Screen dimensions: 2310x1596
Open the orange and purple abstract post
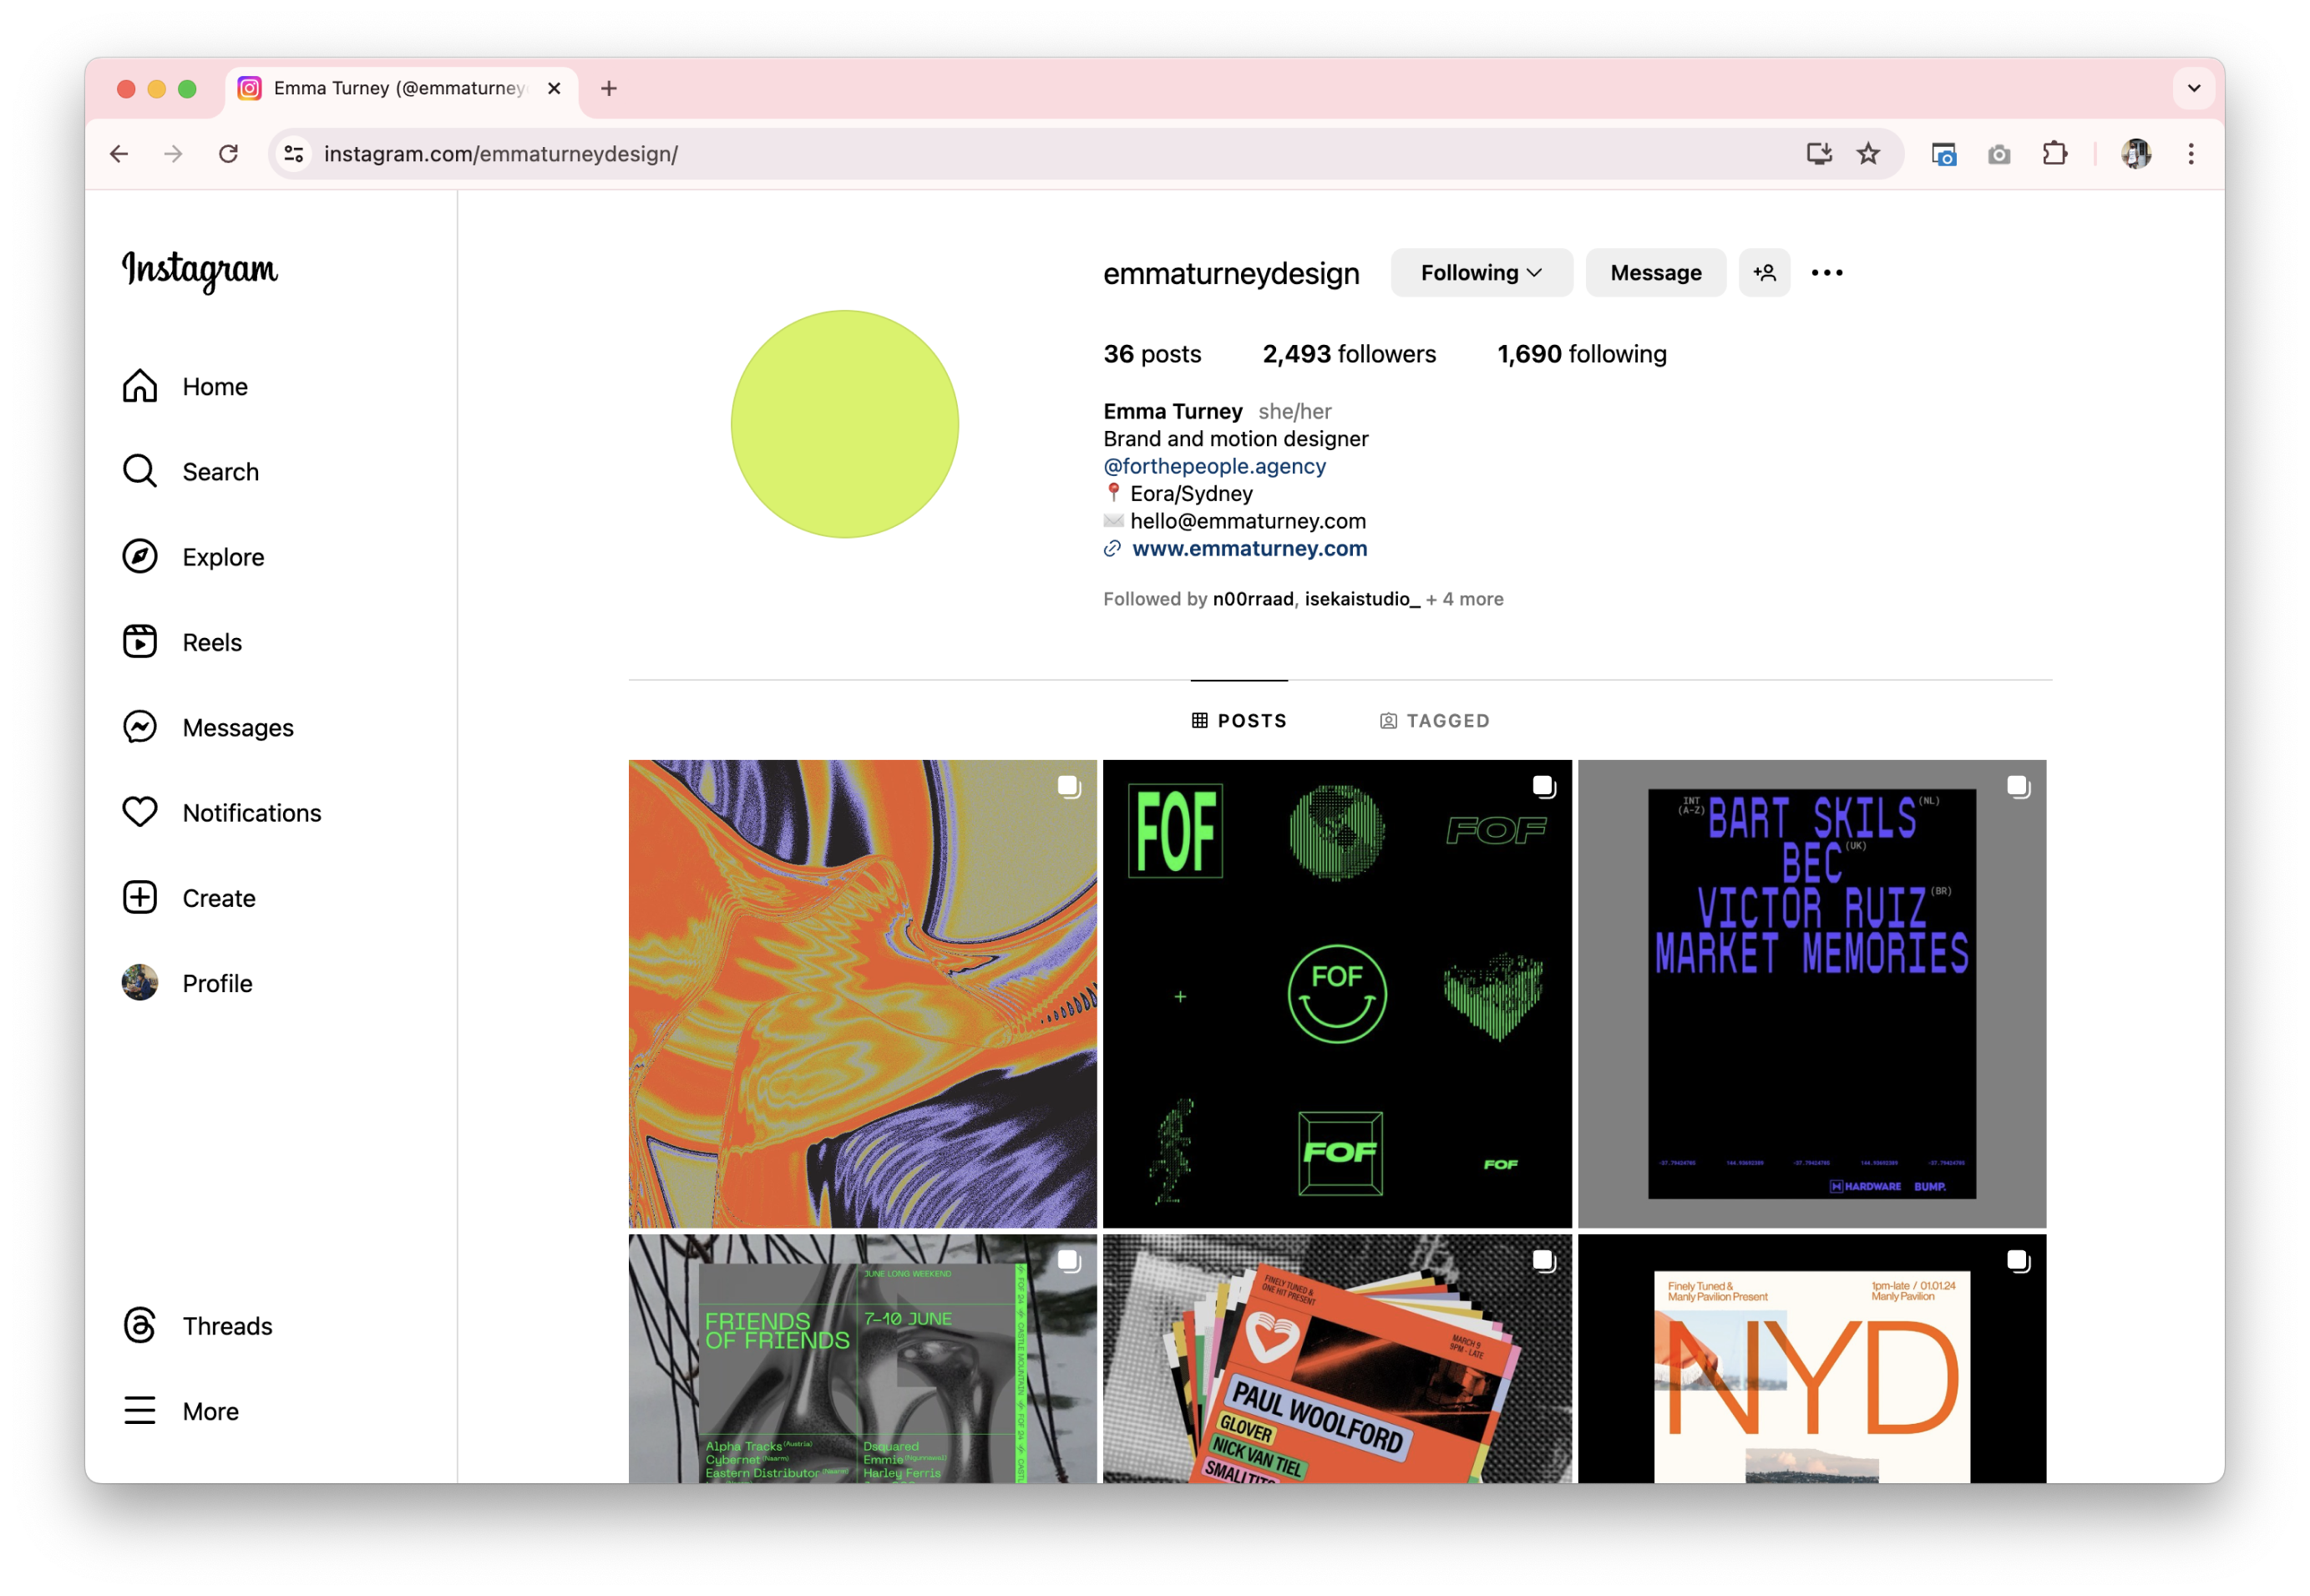[863, 994]
